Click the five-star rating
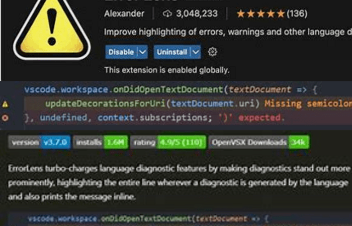 coord(260,14)
